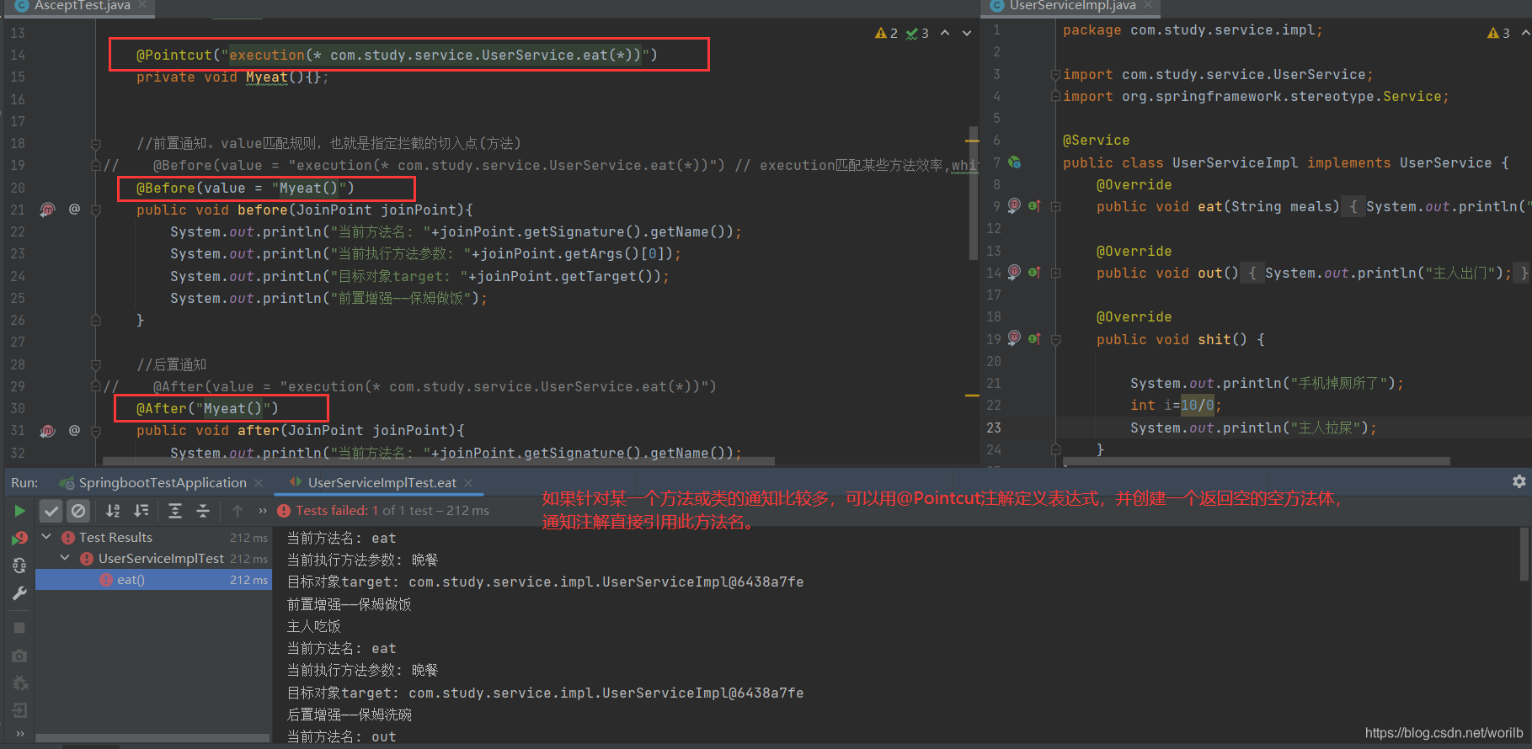Screen dimensions: 1532x749
Task: Select the eat() test row
Action: tap(153, 580)
